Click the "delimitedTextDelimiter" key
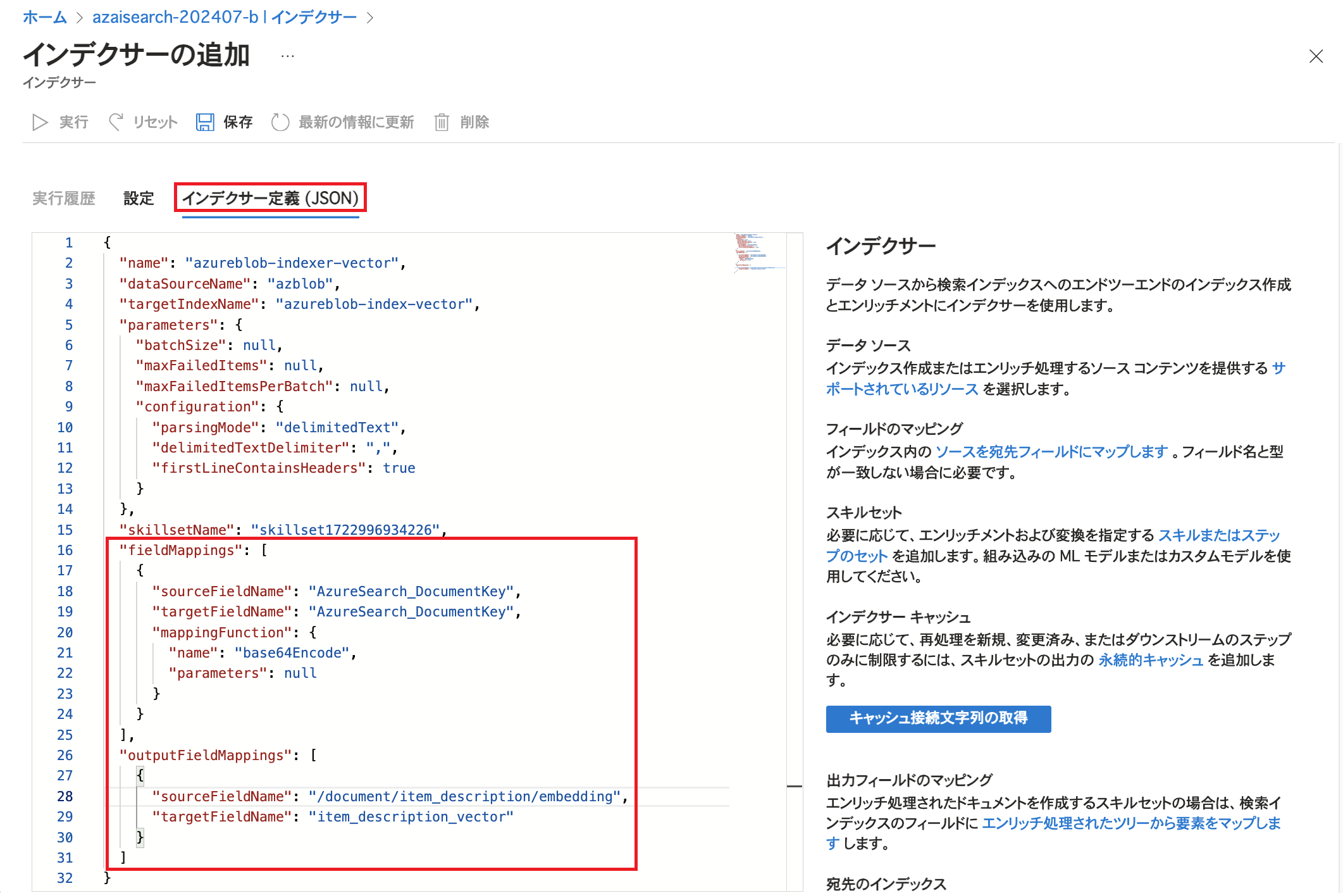1343x893 pixels. pos(251,448)
